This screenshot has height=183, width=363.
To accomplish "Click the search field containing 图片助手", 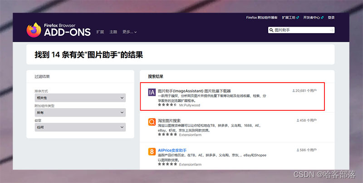I will click(301, 30).
